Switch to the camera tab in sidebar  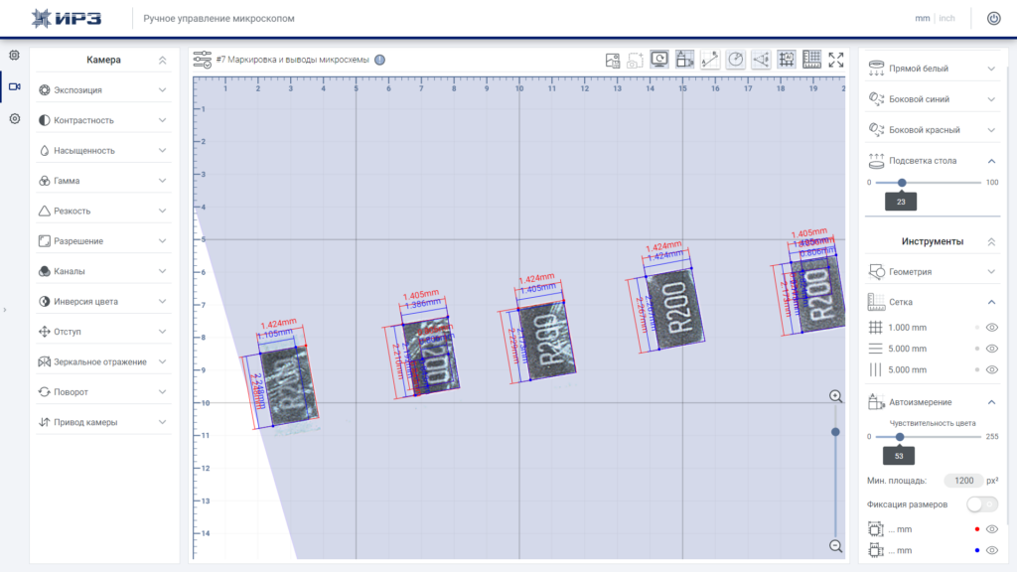click(x=14, y=86)
